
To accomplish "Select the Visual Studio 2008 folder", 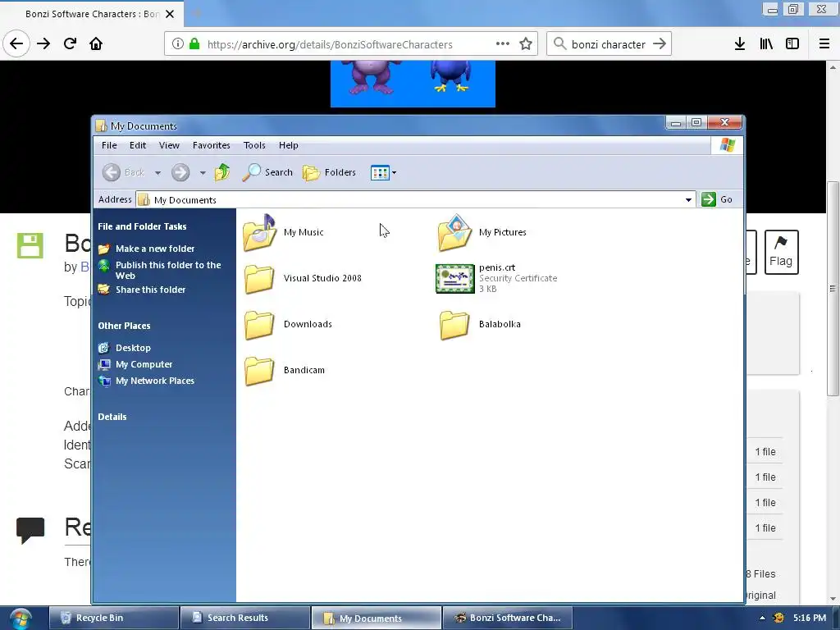I will point(304,279).
